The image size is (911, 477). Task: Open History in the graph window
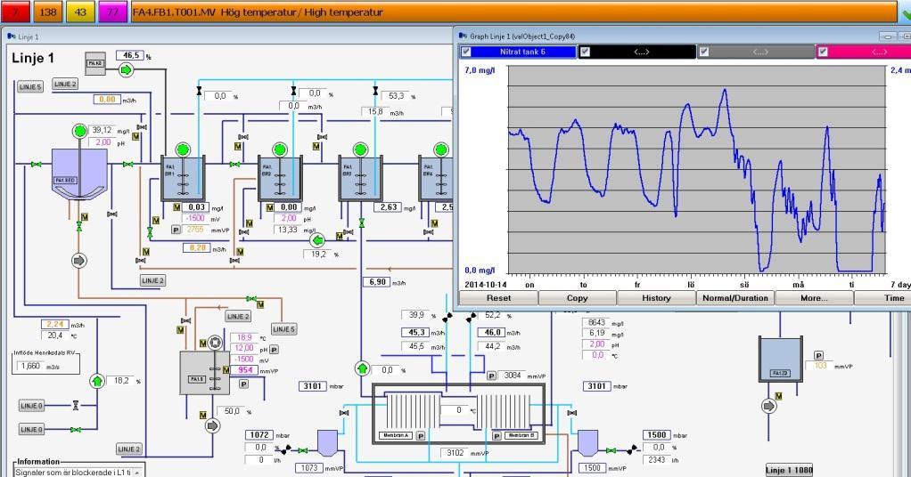click(x=656, y=298)
